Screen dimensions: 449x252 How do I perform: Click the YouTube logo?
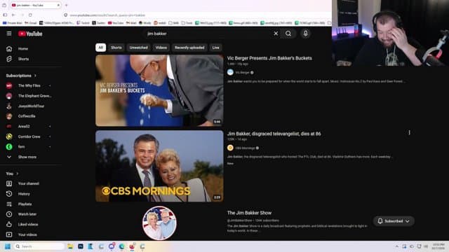click(x=30, y=34)
